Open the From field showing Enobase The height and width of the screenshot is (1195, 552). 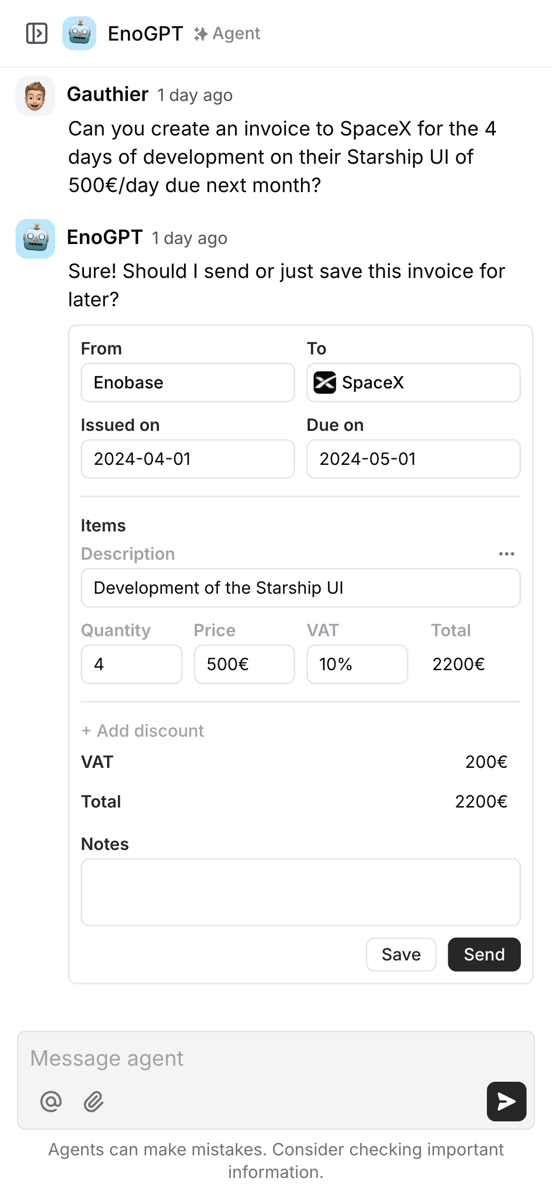188,383
